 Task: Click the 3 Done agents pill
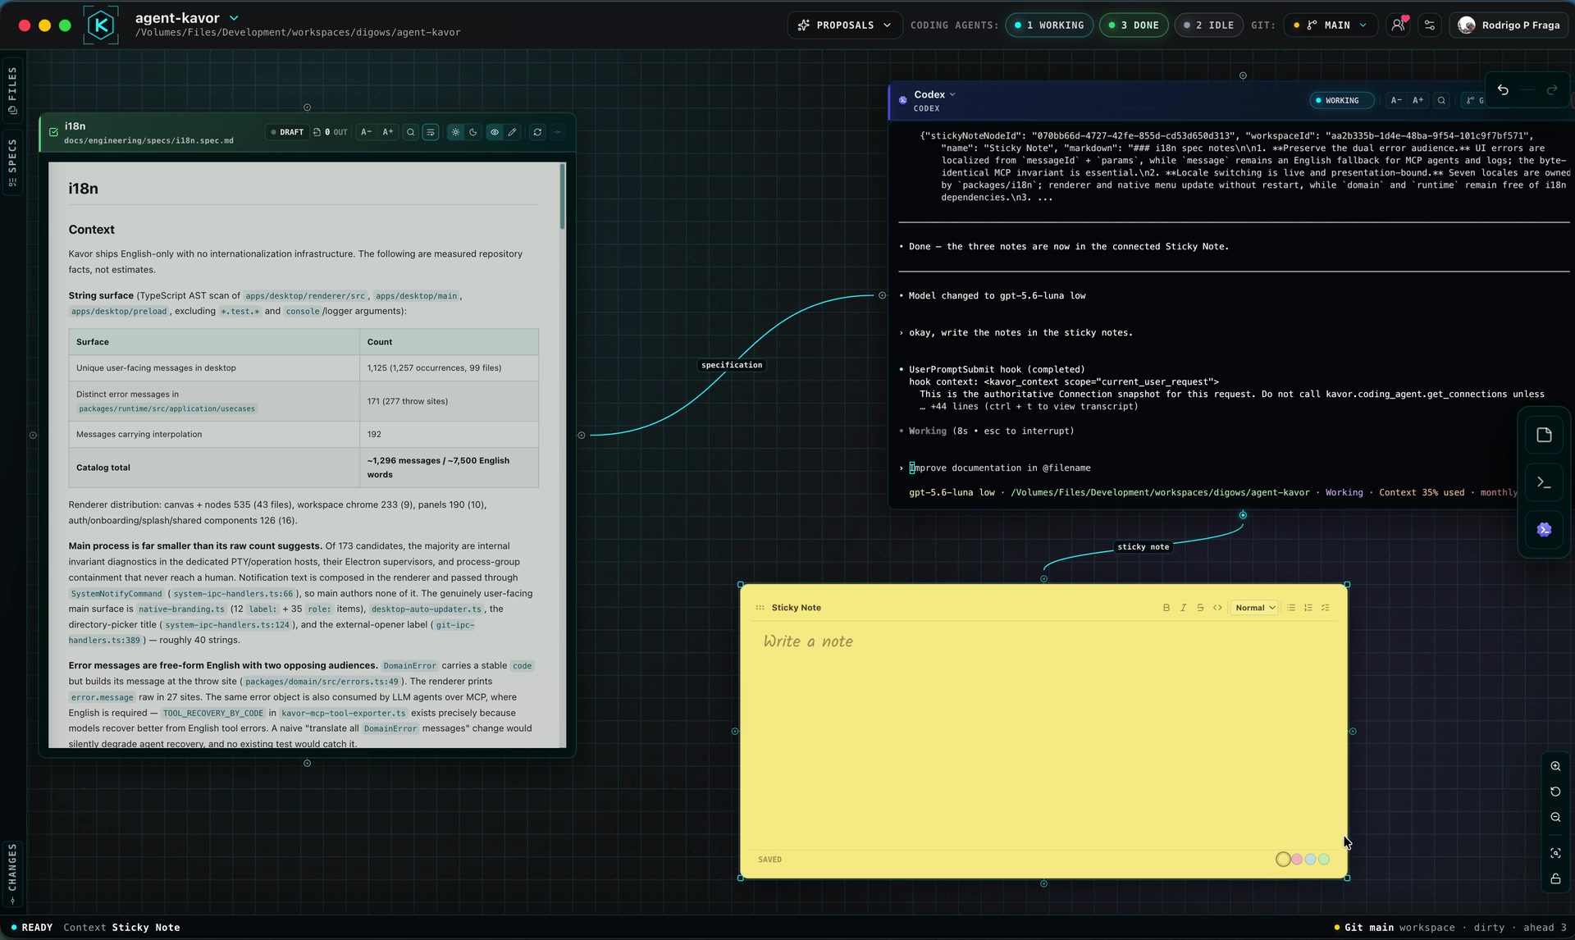[x=1134, y=25]
